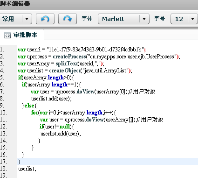
Task: Click the userArray.length==1 condition line
Action: [51, 85]
